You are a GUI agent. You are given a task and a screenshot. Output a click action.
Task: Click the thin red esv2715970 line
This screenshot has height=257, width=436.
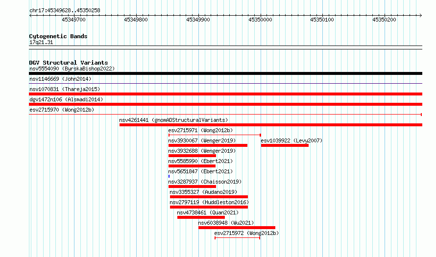point(225,115)
